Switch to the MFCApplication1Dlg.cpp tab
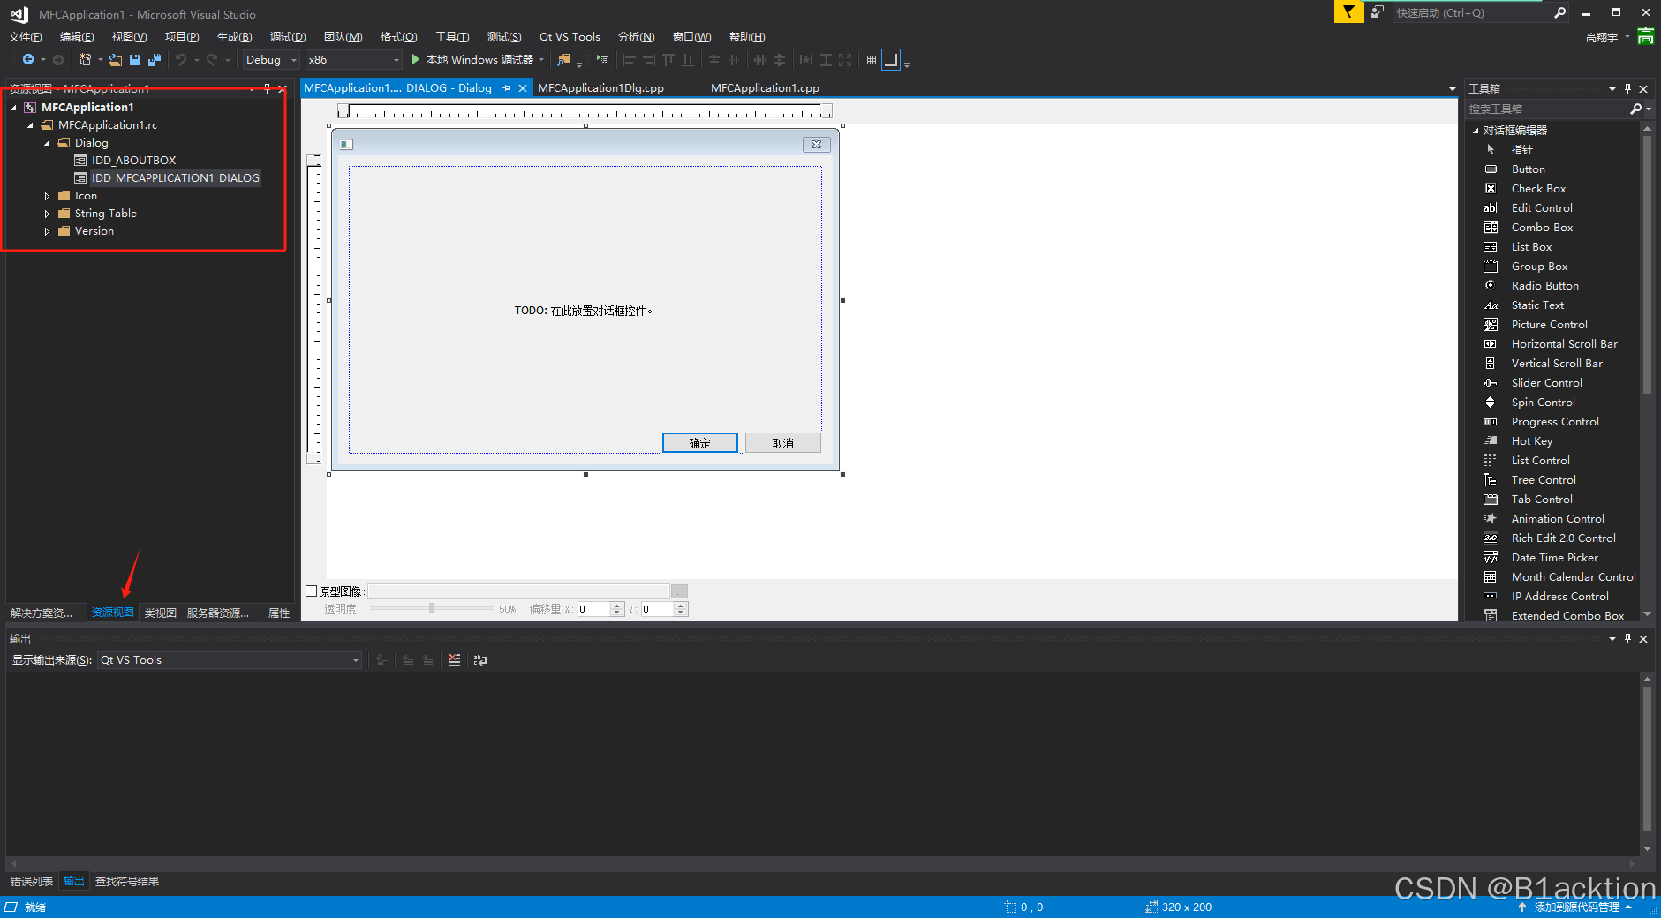This screenshot has height=918, width=1661. (600, 87)
